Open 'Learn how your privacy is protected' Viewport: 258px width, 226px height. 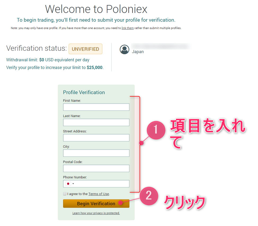(x=96, y=213)
